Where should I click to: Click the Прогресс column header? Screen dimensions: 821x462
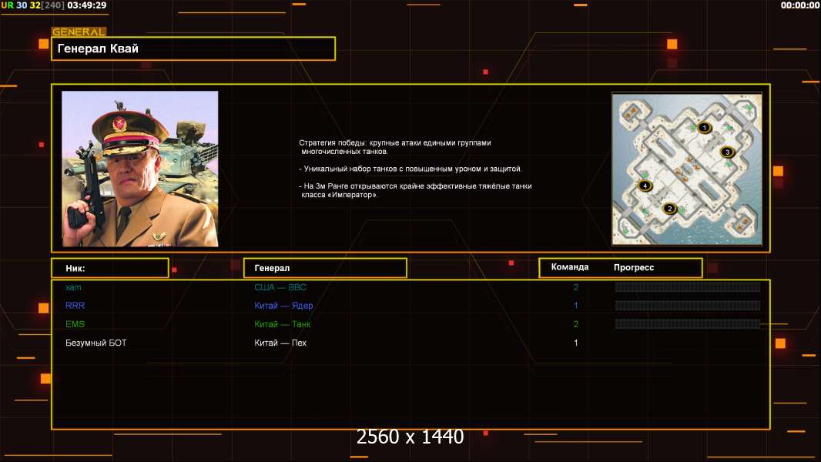click(x=634, y=267)
